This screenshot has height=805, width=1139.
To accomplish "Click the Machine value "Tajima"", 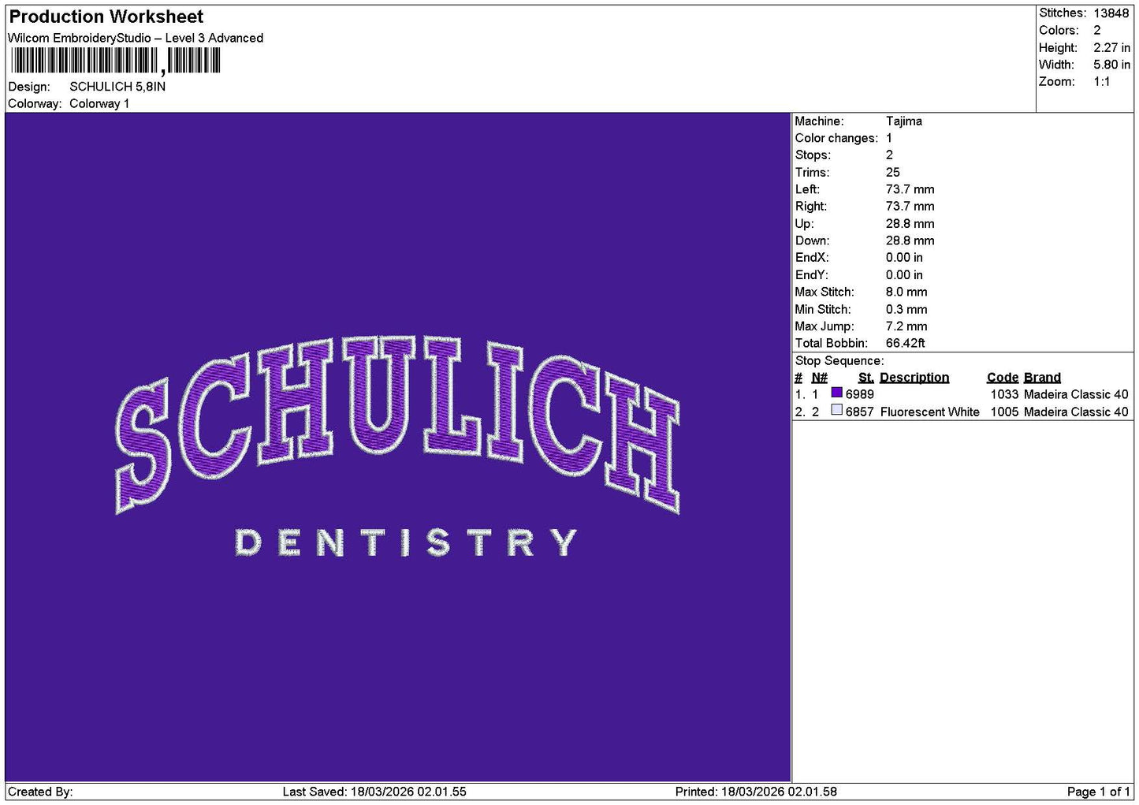I will (904, 121).
